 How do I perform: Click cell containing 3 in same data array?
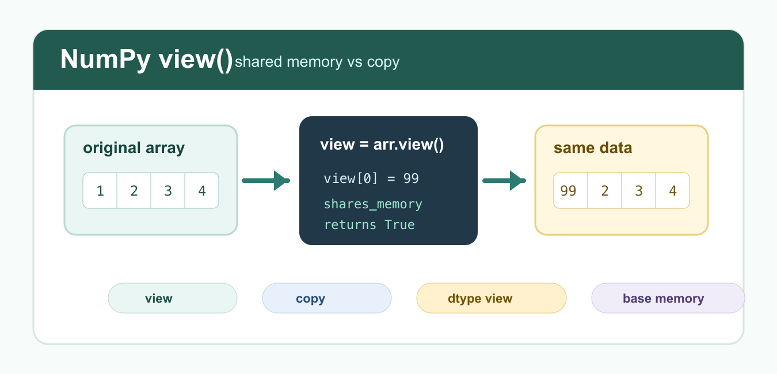639,190
